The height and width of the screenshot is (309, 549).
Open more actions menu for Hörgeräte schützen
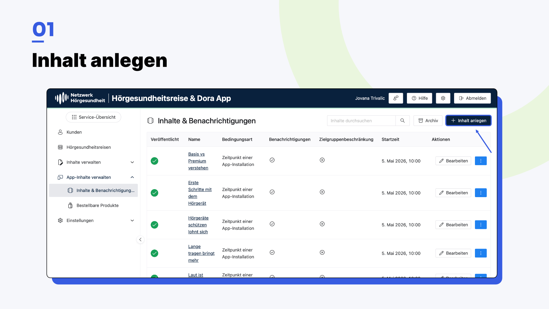(481, 225)
